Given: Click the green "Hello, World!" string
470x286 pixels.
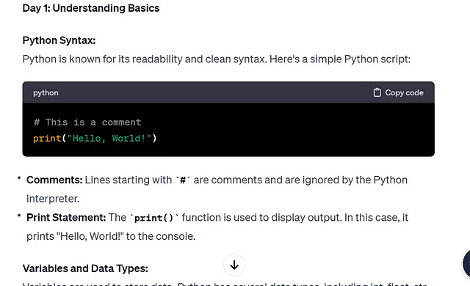Looking at the screenshot, I should (x=109, y=138).
